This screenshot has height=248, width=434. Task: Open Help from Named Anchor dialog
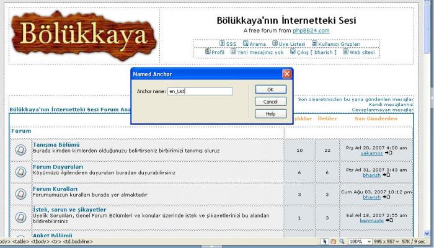[x=270, y=114]
